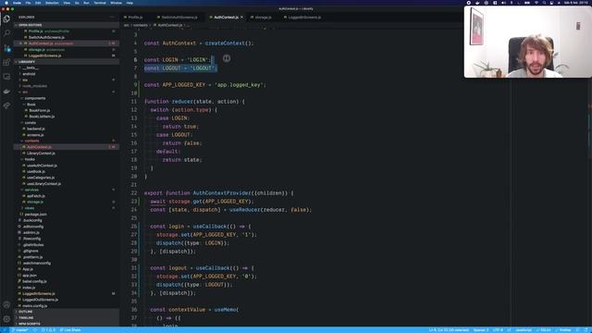Click the Apple menu icon
Viewport: 592px width, 333px height.
(6, 3)
